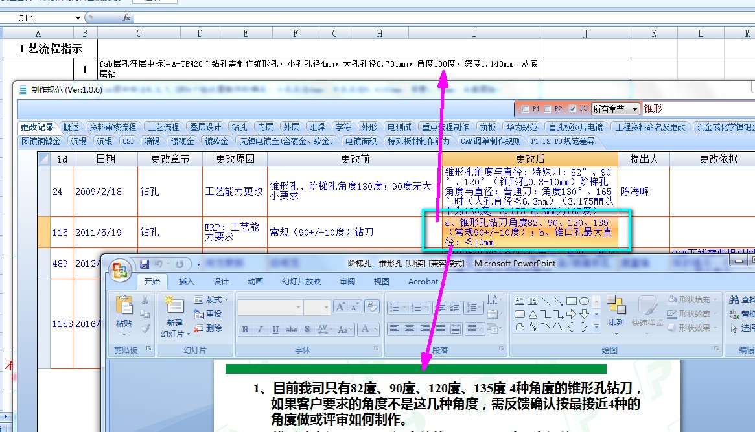Screen dimensions: 755x432
Task: Switch to 镀硬金 tab
Action: tap(182, 141)
